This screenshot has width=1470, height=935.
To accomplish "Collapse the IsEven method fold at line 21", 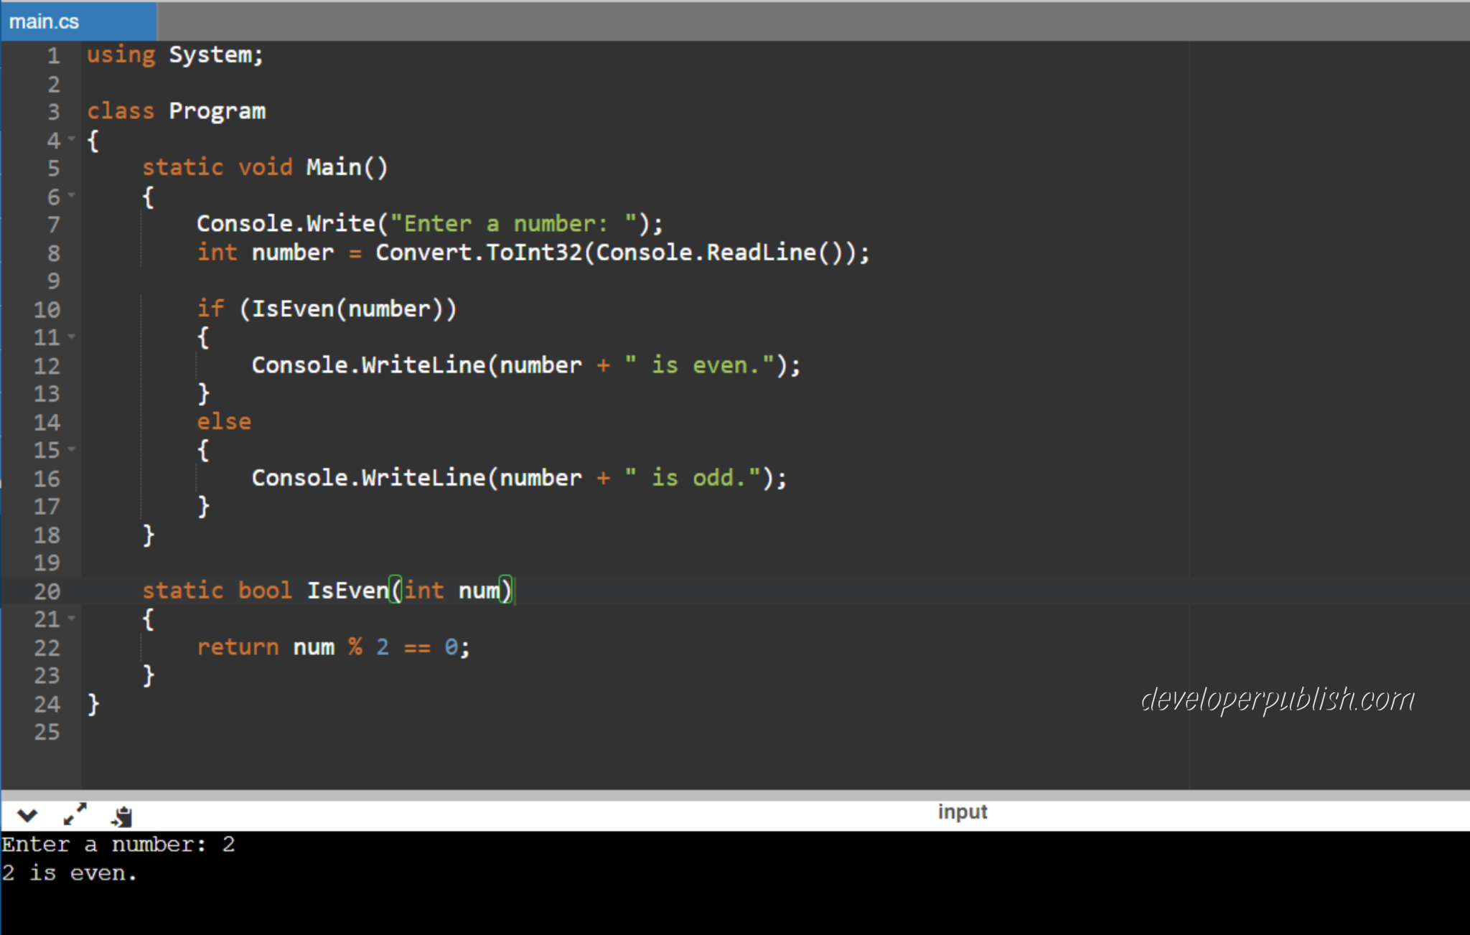I will click(72, 619).
